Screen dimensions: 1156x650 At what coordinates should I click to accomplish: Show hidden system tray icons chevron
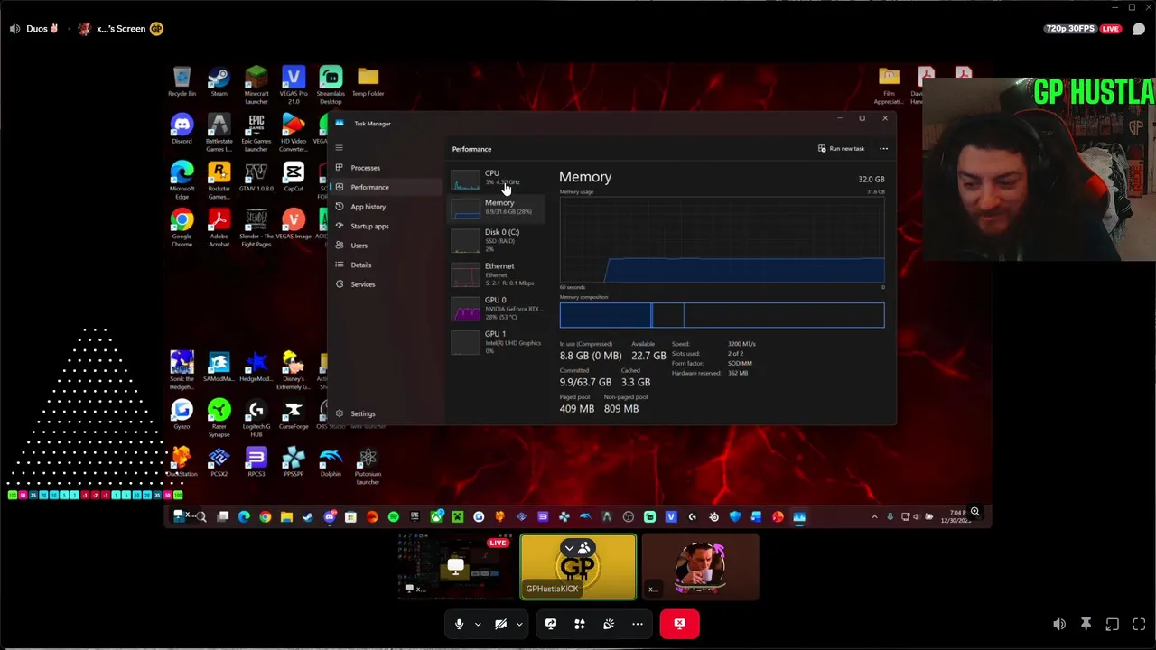click(873, 517)
